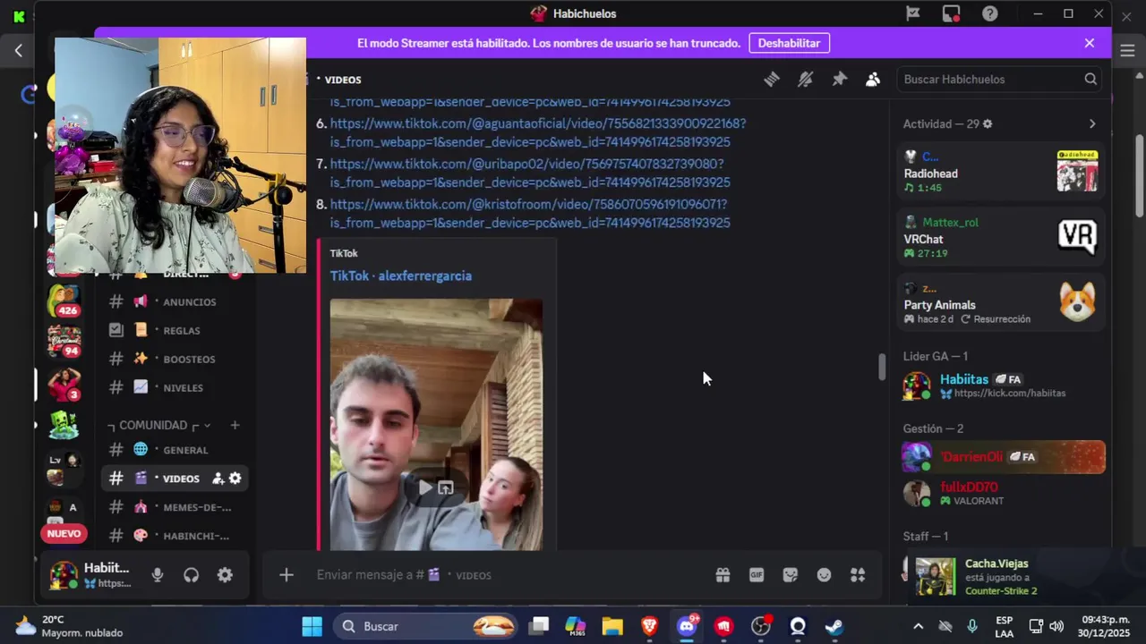Open member fullxDD70 playing VALORANT
The image size is (1146, 644).
click(1001, 494)
